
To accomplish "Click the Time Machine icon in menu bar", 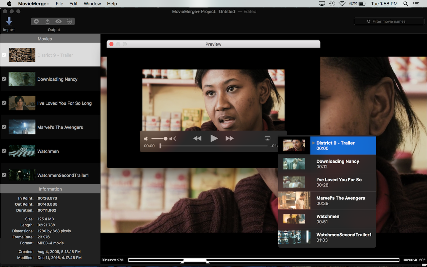I will coord(332,4).
